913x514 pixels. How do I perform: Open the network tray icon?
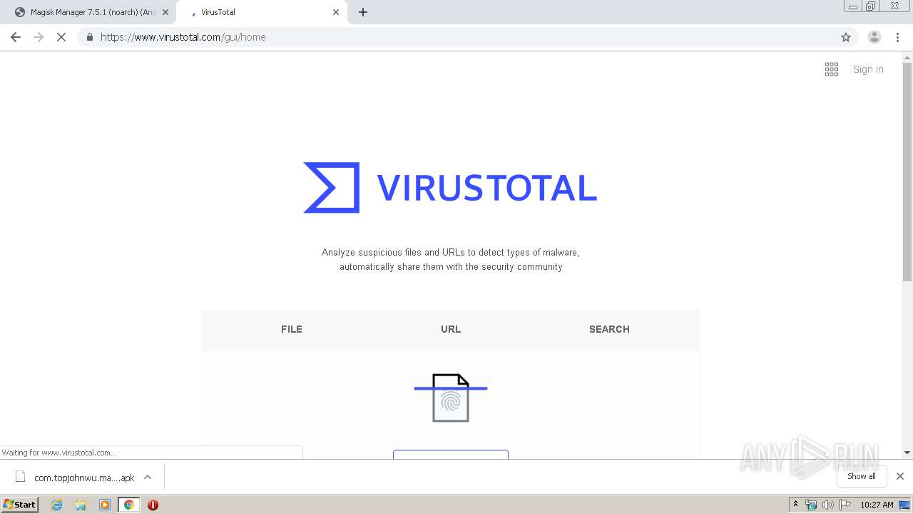(x=811, y=505)
